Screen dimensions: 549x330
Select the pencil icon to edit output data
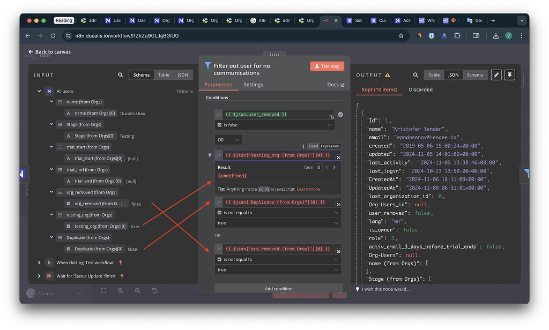[x=495, y=75]
